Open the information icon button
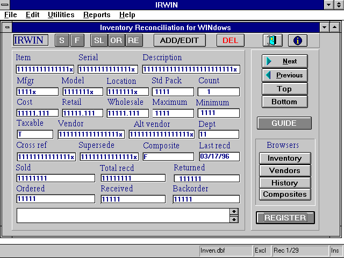Viewport: 344px width, 258px height. click(x=298, y=40)
